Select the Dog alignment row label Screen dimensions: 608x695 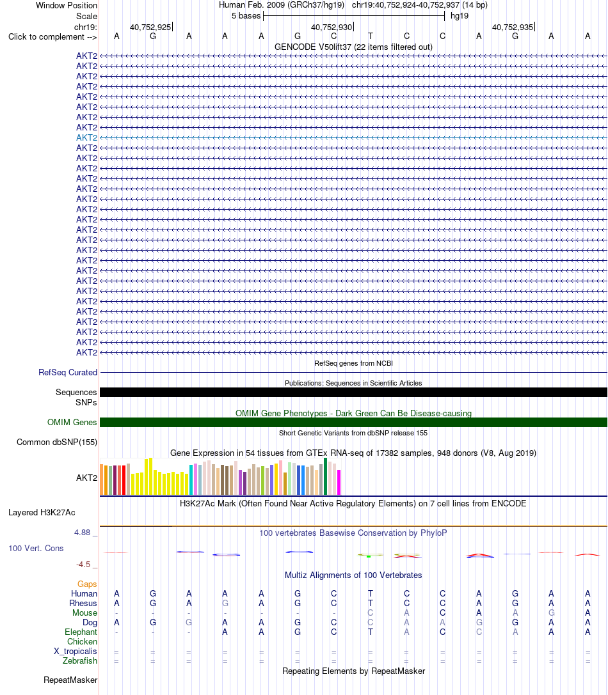click(x=90, y=623)
